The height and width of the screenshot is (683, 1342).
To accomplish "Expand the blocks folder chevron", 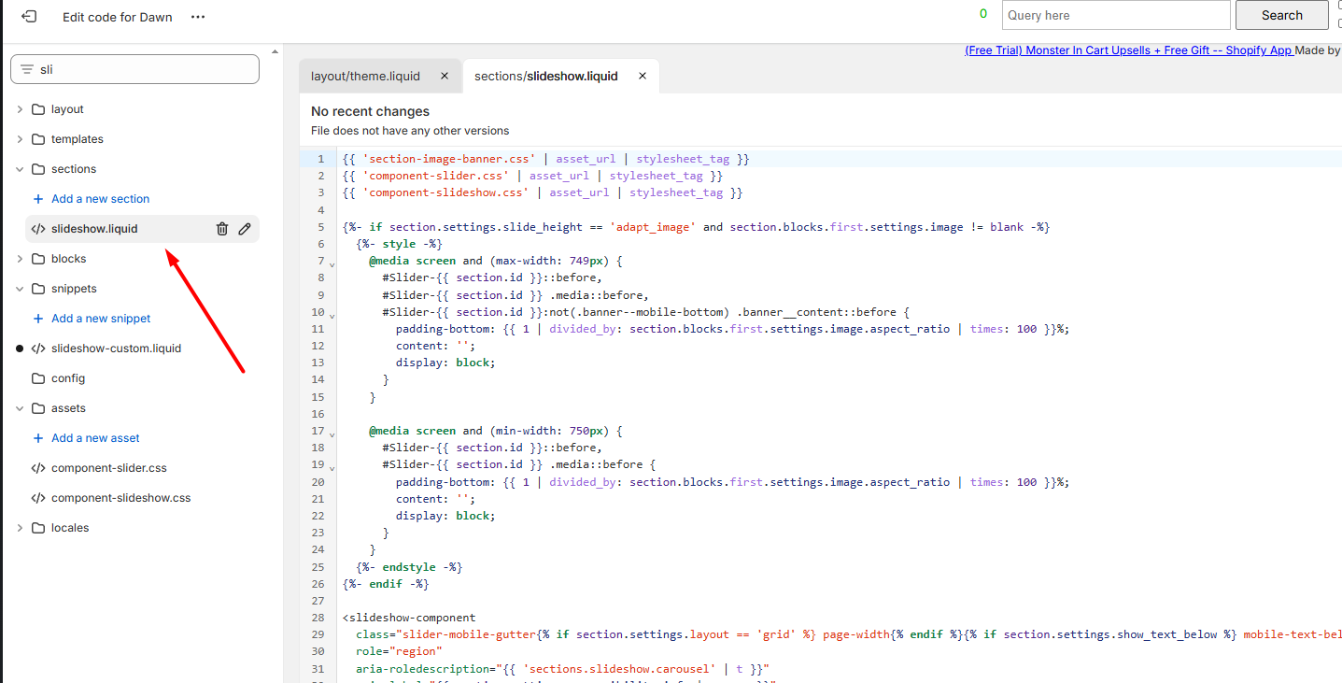I will point(20,259).
